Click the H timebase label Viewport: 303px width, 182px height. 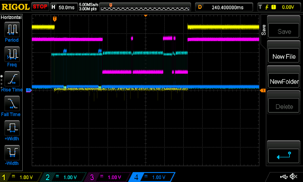point(53,7)
